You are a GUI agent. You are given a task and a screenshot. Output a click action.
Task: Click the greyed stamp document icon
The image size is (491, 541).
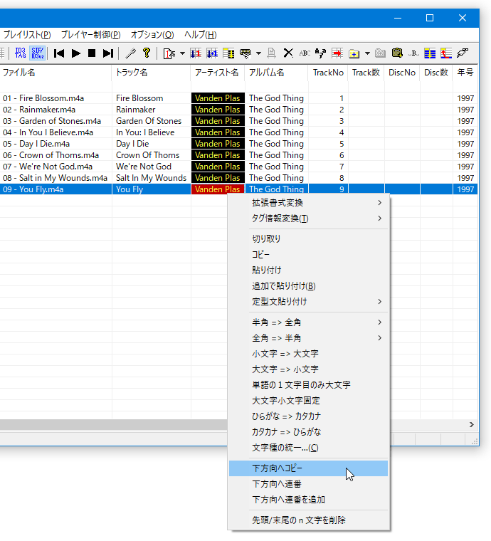[272, 53]
